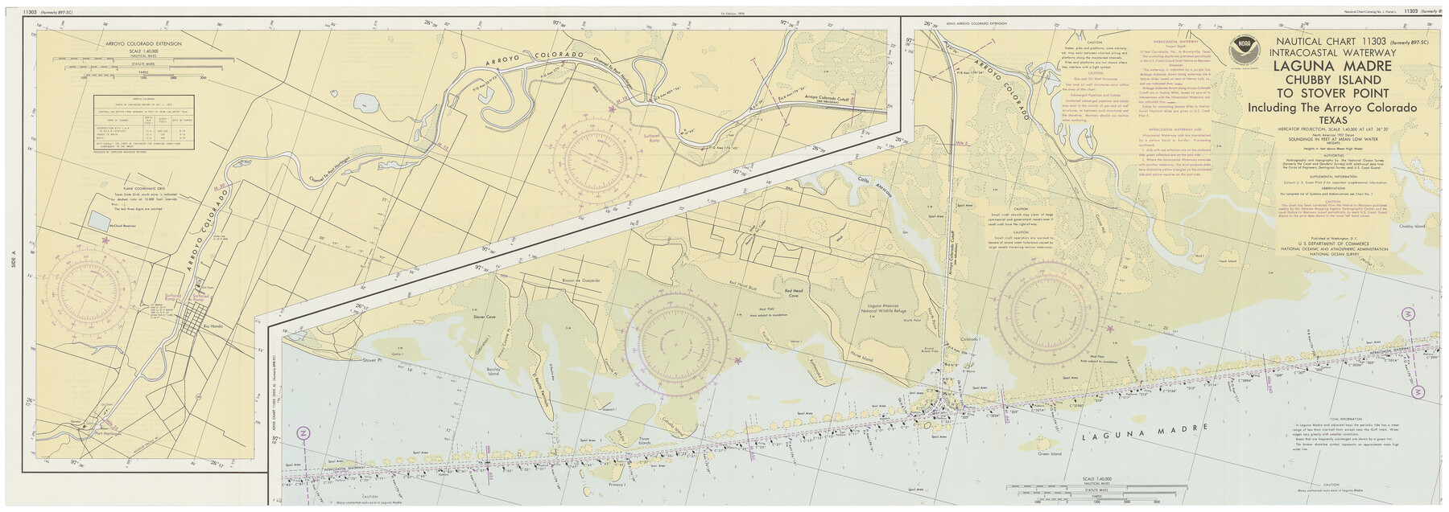Click the 'Rio Hondo' town label
The width and height of the screenshot is (1449, 512).
(214, 326)
